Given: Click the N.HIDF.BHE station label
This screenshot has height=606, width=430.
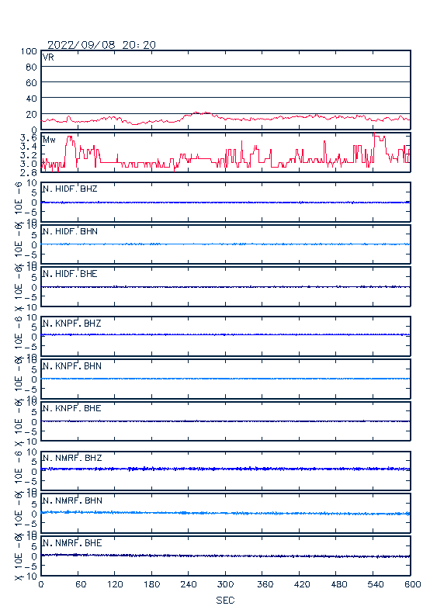Looking at the screenshot, I should point(70,274).
